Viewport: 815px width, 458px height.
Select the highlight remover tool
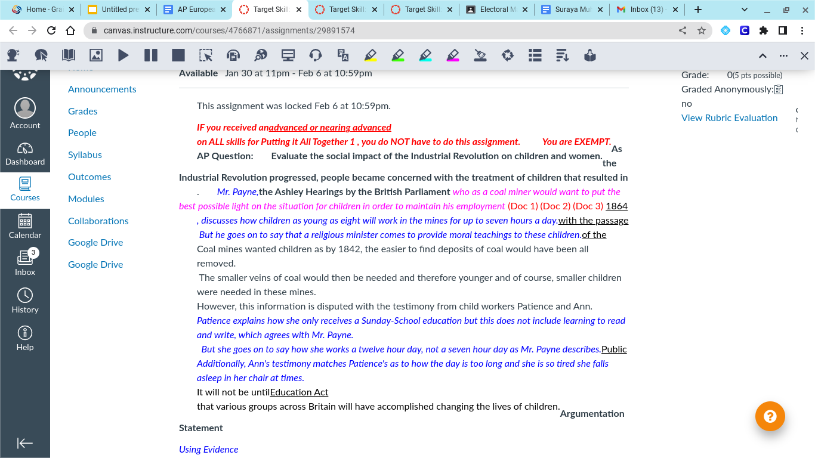480,55
